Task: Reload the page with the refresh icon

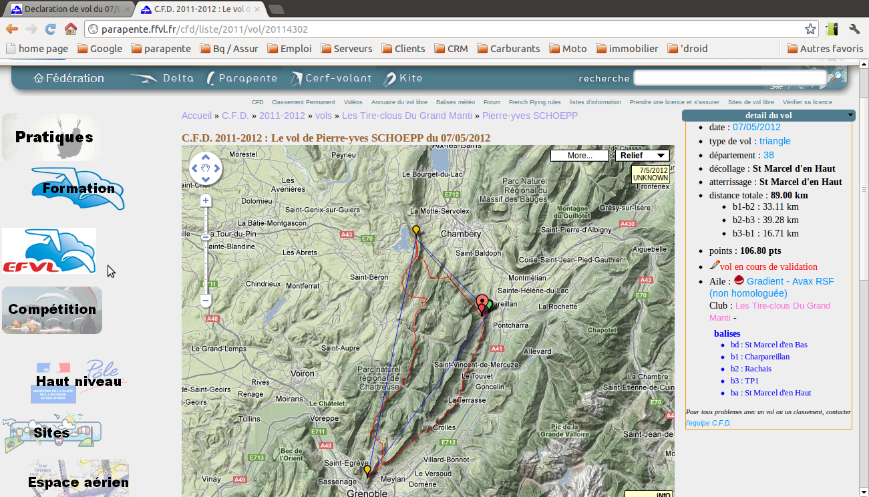Action: [50, 29]
